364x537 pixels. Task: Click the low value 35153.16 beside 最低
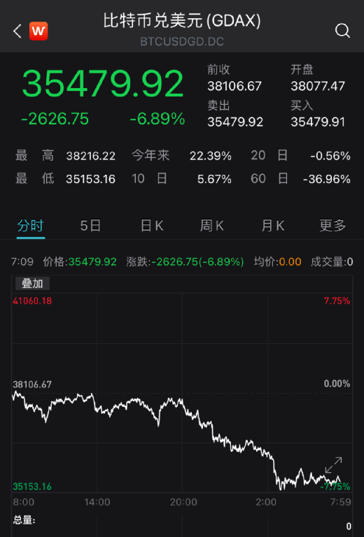pyautogui.click(x=91, y=179)
